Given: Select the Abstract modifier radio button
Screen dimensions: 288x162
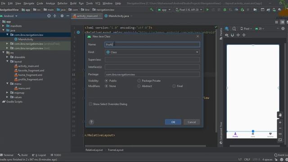Looking at the screenshot, I should tap(139, 86).
